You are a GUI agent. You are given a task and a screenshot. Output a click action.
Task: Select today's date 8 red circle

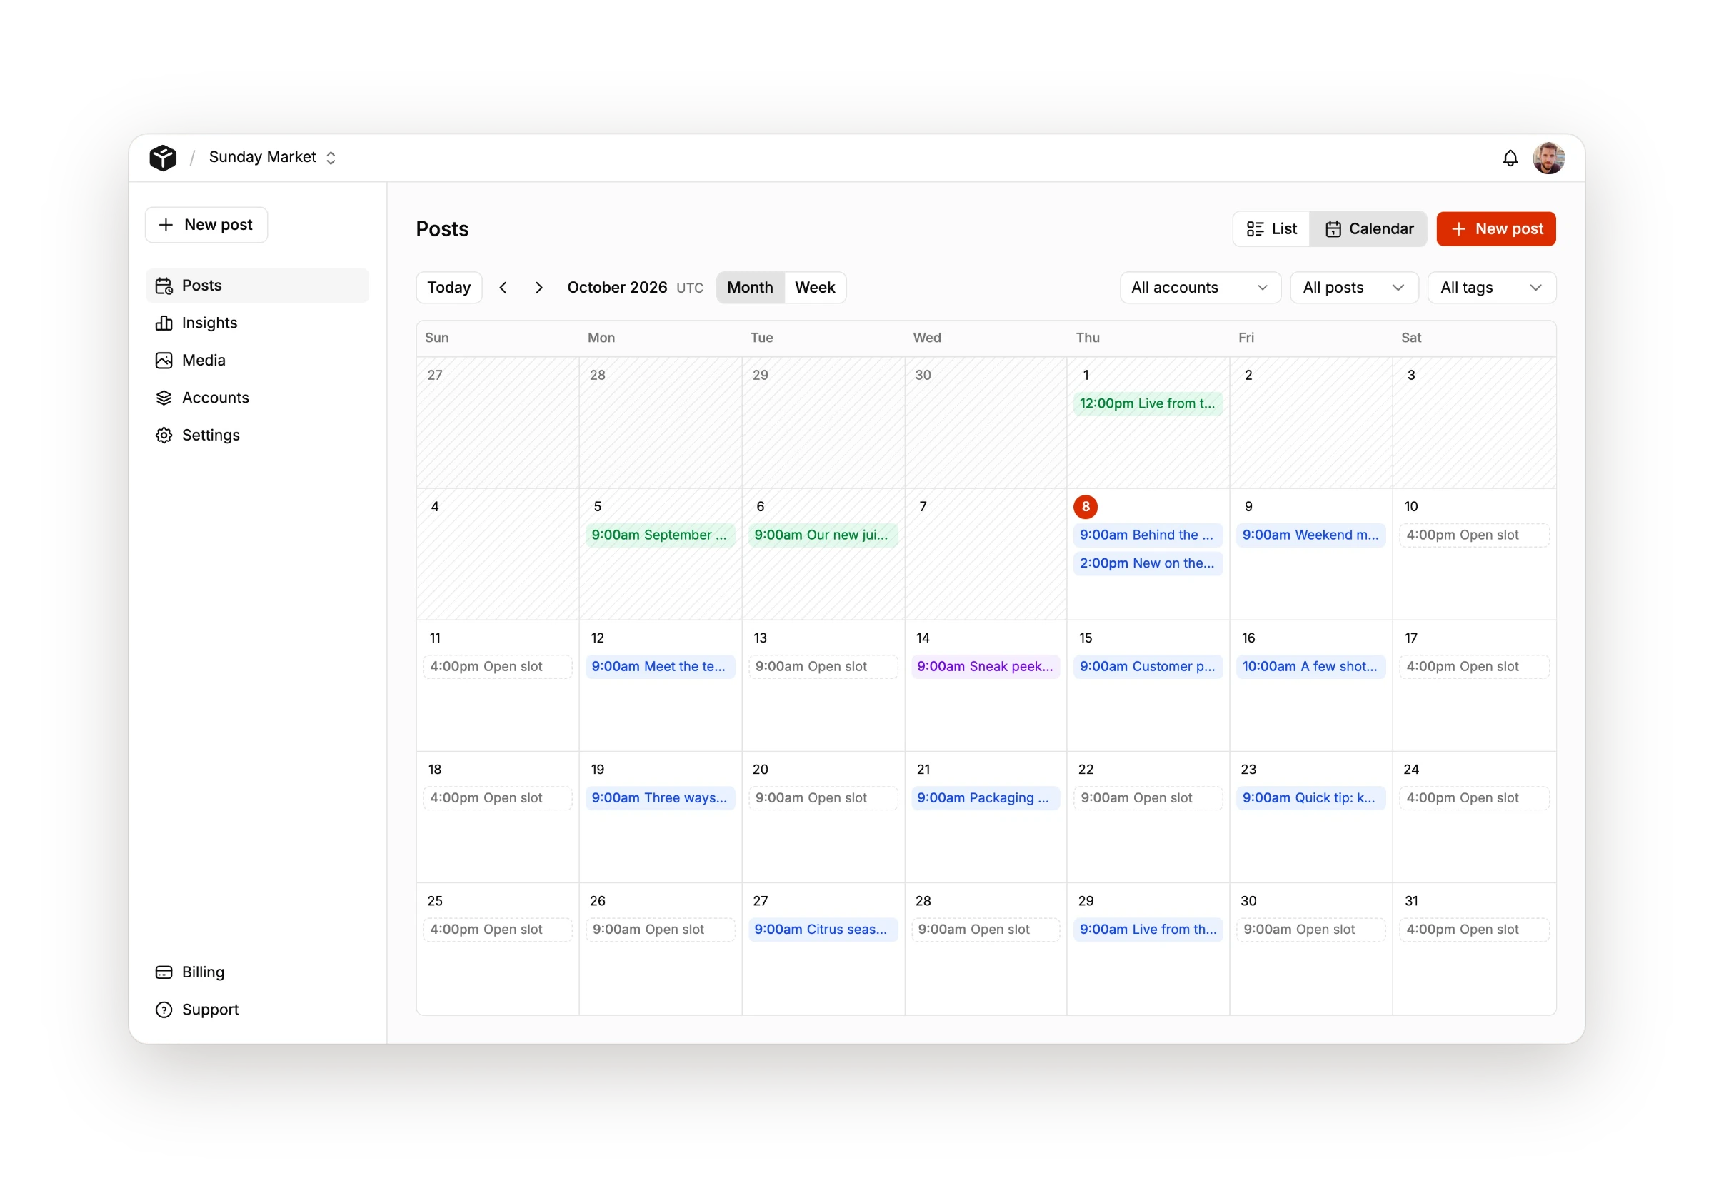click(x=1085, y=507)
